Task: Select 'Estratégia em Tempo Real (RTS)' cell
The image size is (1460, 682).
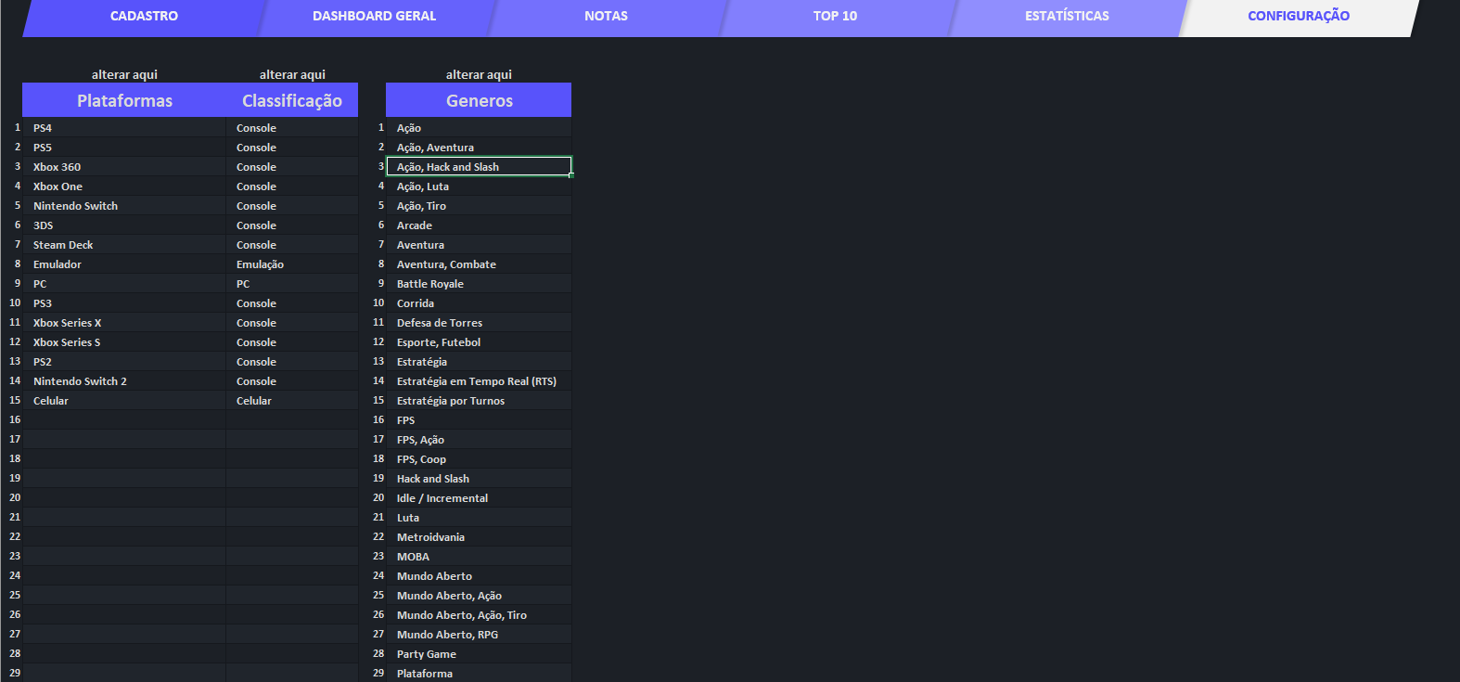Action: pos(479,381)
